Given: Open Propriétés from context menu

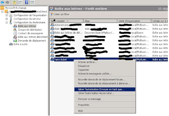Looking at the screenshot, I should (105, 105).
